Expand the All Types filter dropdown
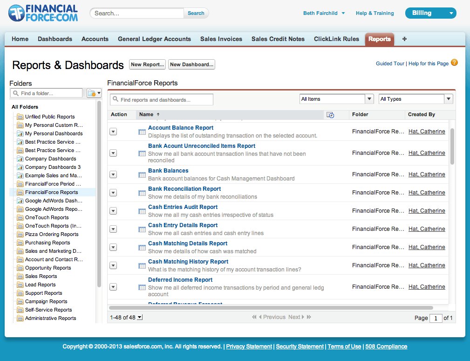Screen dimensions: 470x361 (x=449, y=99)
